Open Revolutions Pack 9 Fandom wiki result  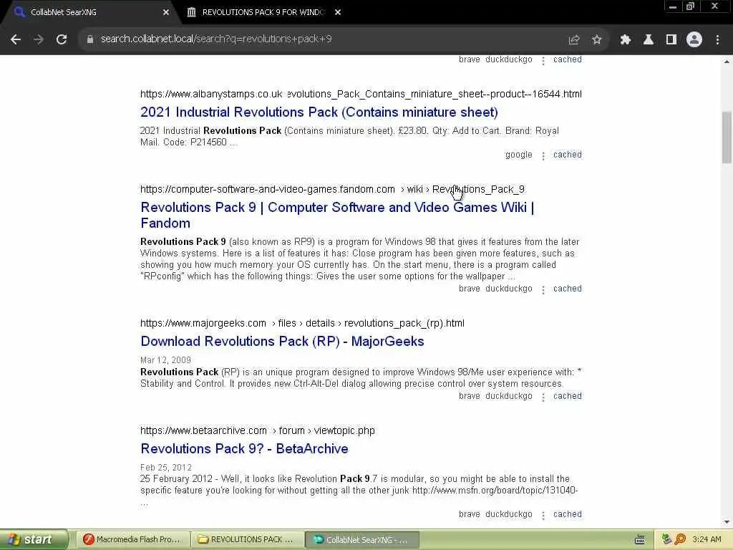tap(337, 215)
